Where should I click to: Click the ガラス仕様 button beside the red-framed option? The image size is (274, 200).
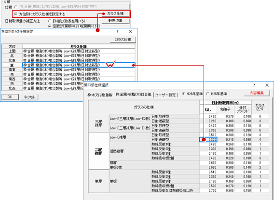[x=115, y=13]
